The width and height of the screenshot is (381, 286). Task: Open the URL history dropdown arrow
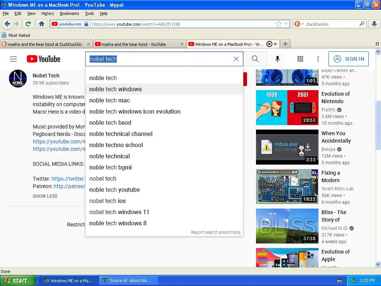(286, 24)
